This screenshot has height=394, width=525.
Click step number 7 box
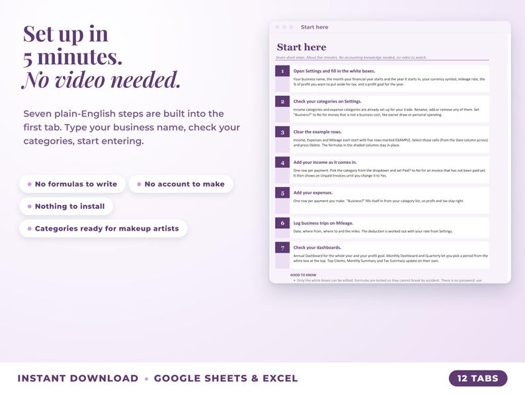(x=282, y=247)
